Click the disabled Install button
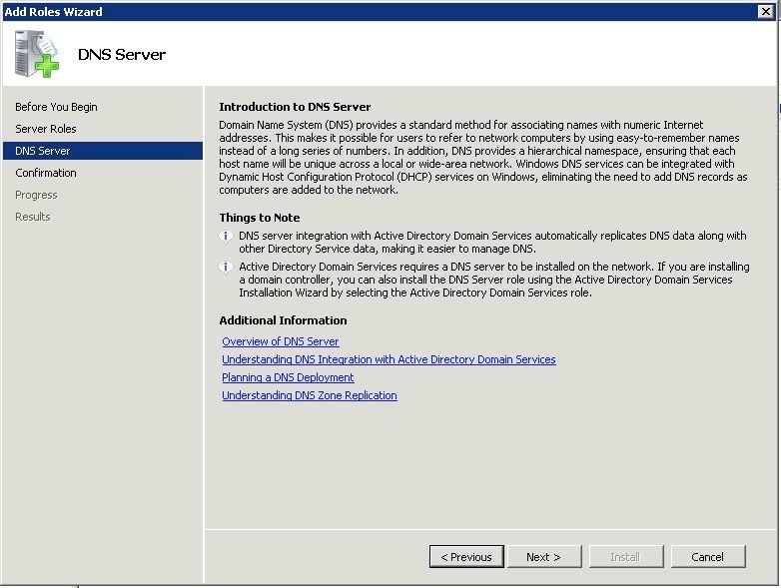 626,557
